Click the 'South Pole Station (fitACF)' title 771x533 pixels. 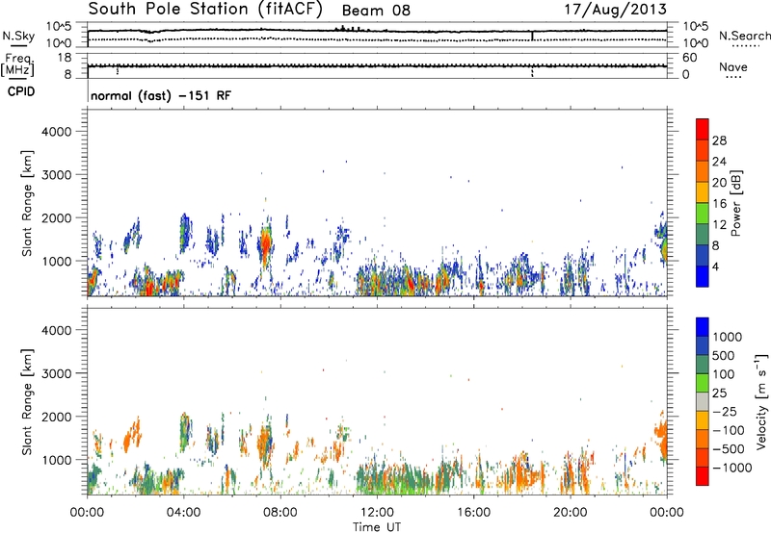(205, 10)
